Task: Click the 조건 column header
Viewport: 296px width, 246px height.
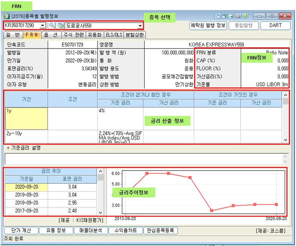Action: 73,99
